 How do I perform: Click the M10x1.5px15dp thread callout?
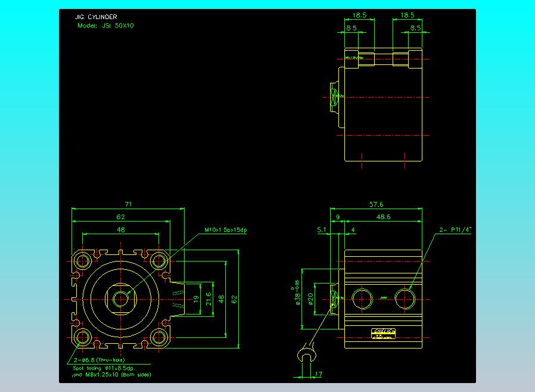(x=225, y=230)
